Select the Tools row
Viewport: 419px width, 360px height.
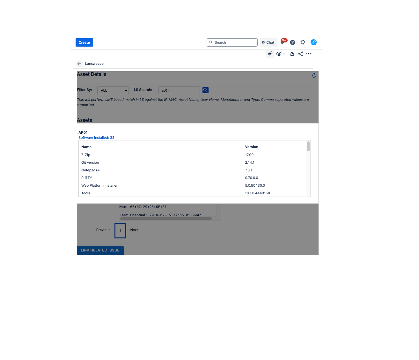(x=192, y=193)
